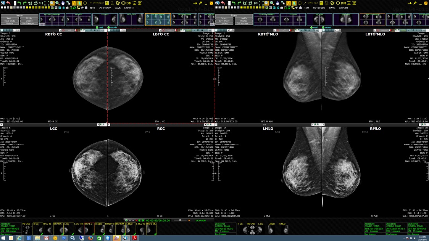Open the OV-STUDY menu in left toolbar

pos(105,8)
